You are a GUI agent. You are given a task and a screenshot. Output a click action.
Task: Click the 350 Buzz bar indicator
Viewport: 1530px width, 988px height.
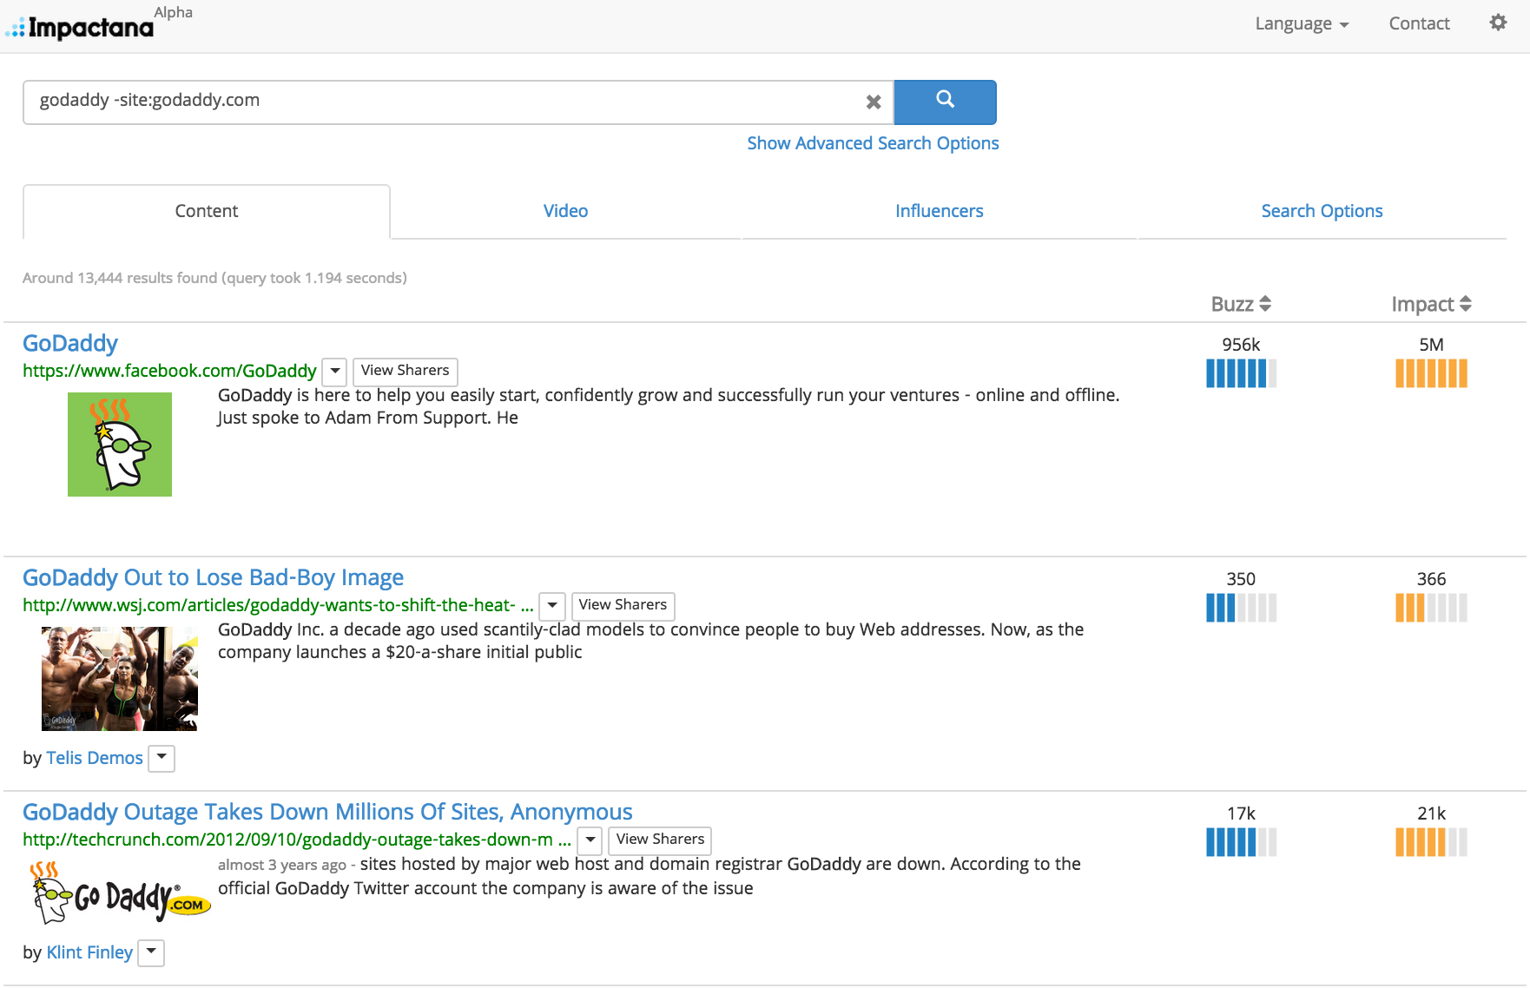click(x=1241, y=608)
